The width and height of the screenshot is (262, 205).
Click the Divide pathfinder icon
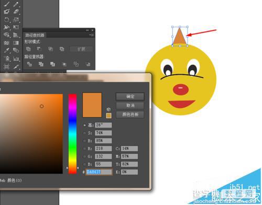[x=29, y=64]
